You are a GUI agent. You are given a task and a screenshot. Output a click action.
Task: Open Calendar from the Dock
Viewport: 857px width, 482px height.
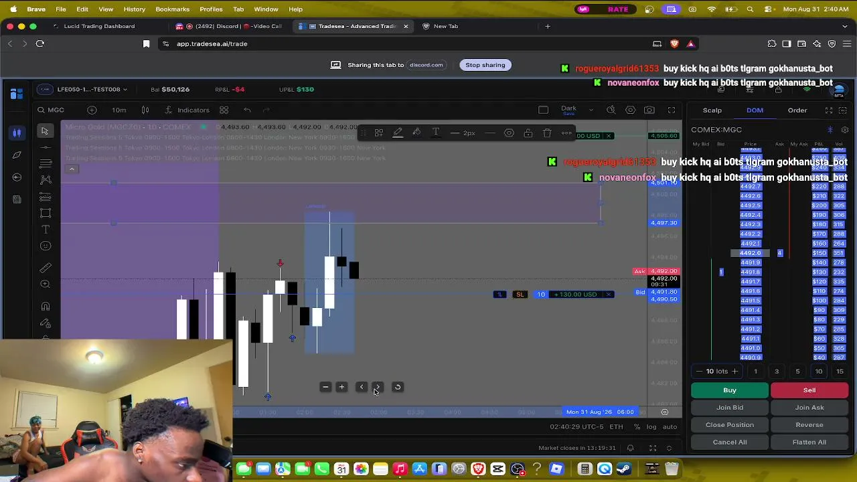(341, 469)
